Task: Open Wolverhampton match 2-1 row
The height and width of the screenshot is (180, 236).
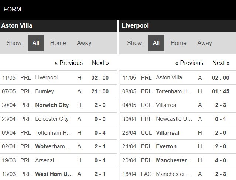Action: [x=52, y=146]
